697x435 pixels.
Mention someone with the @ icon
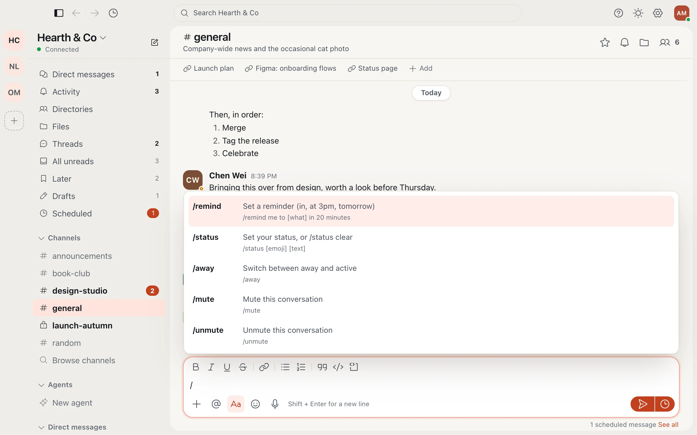pos(216,404)
